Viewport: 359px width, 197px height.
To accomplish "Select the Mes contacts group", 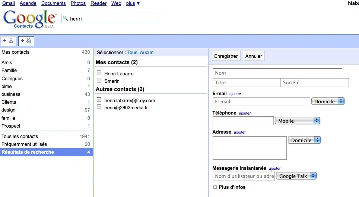I will [46, 52].
